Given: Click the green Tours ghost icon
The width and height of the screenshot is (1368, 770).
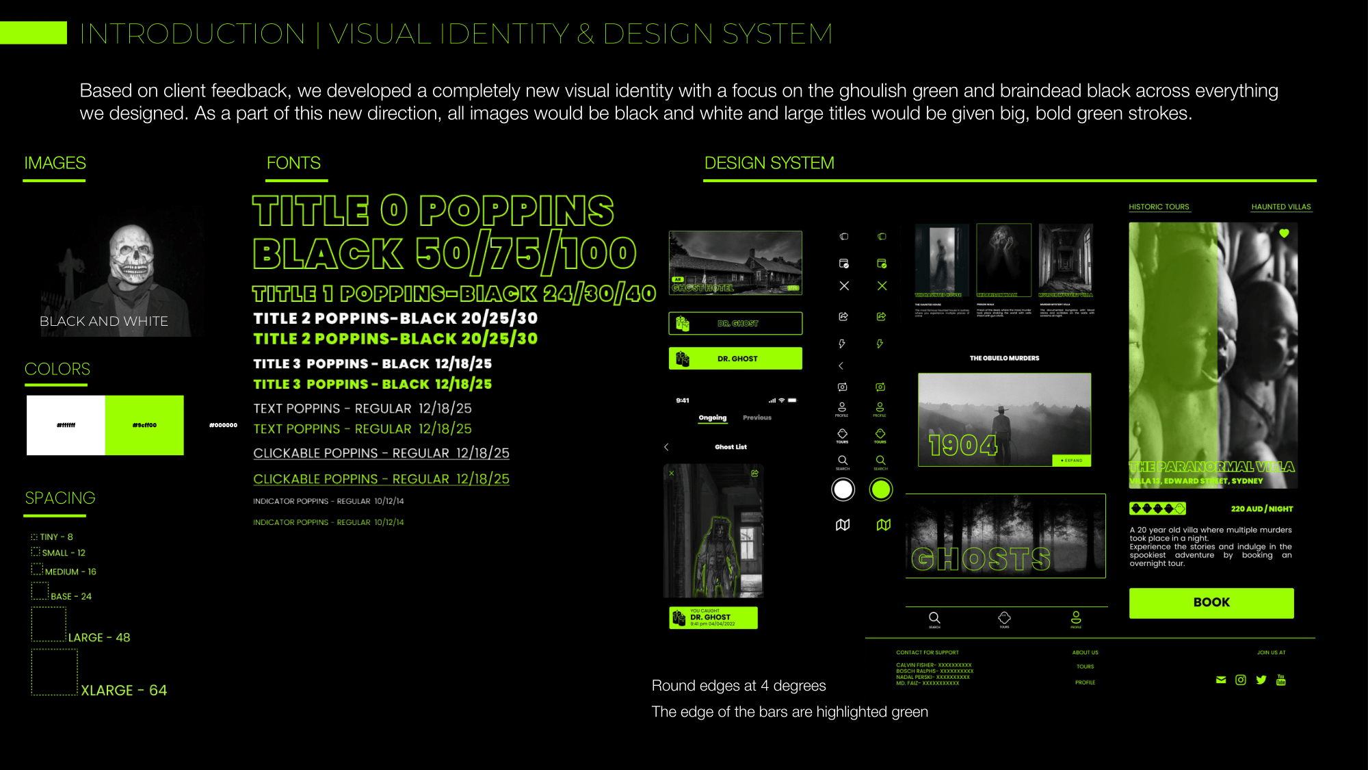Looking at the screenshot, I should click(880, 435).
